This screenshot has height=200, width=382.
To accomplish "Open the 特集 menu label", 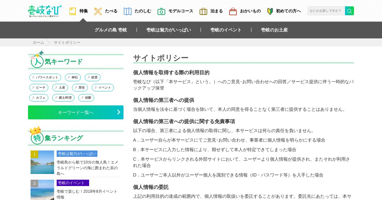I will tap(84, 11).
